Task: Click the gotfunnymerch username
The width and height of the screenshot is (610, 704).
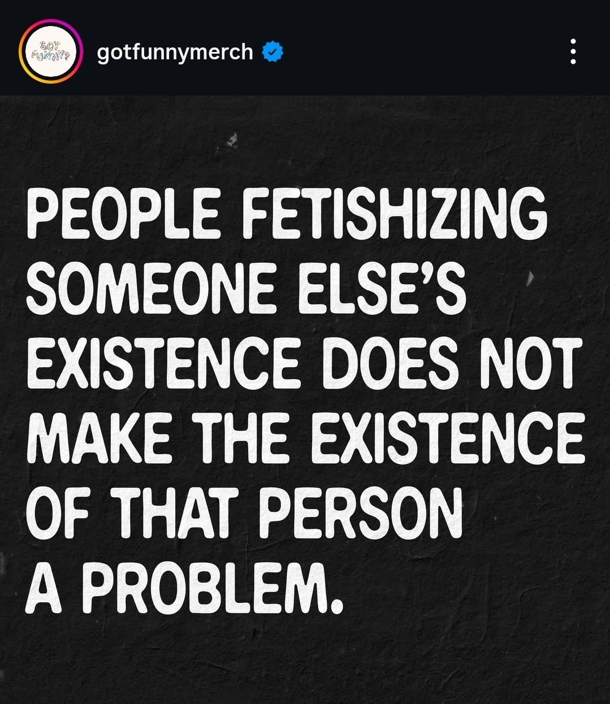Action: click(x=175, y=52)
